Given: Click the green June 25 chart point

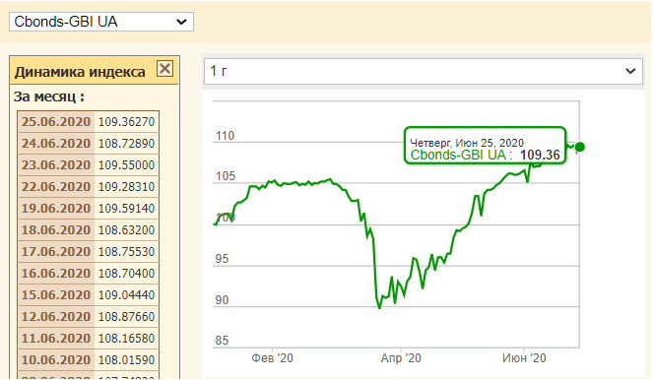Looking at the screenshot, I should click(x=579, y=147).
